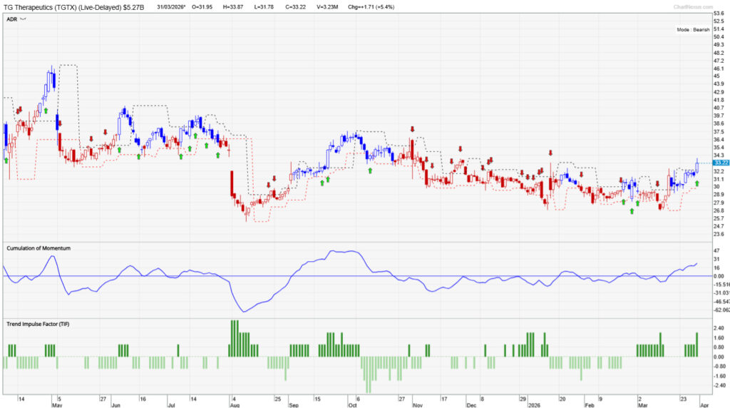Click the May month label
This screenshot has width=730, height=408.
pos(57,405)
